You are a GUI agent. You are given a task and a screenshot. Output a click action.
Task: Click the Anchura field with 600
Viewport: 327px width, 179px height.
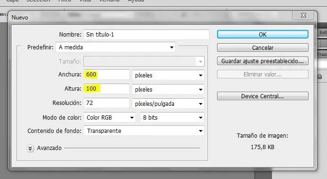pyautogui.click(x=107, y=75)
